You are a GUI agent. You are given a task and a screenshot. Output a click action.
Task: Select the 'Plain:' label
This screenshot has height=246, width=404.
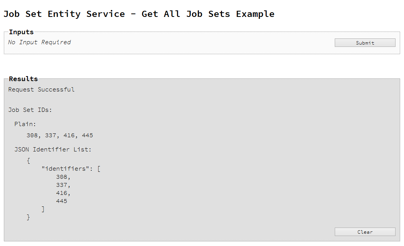tap(25, 124)
